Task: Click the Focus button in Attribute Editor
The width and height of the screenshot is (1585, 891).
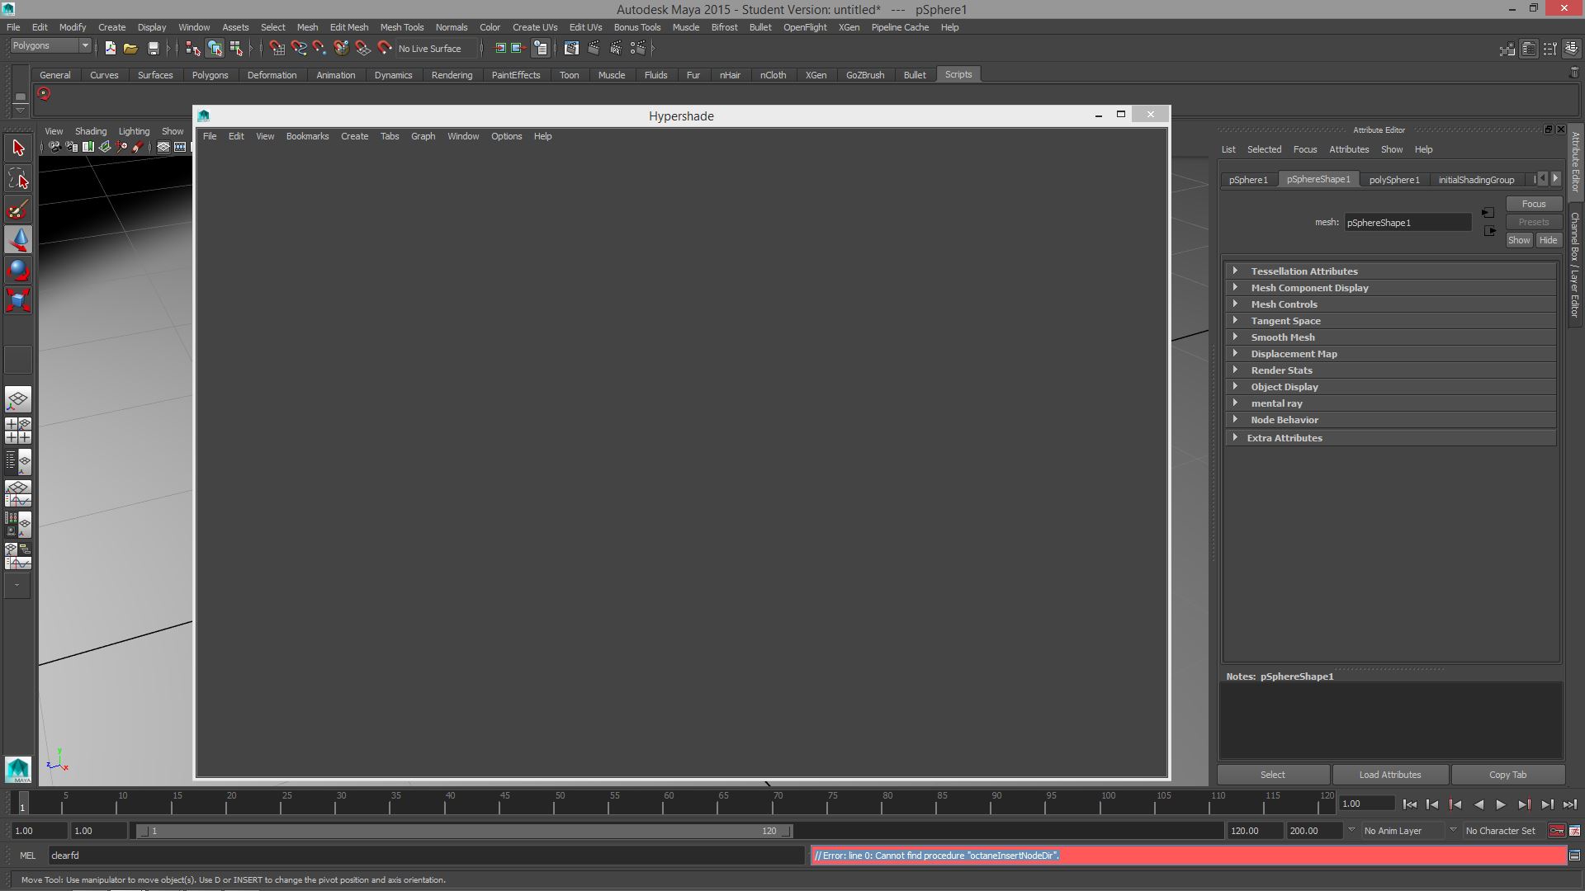Action: (1534, 204)
